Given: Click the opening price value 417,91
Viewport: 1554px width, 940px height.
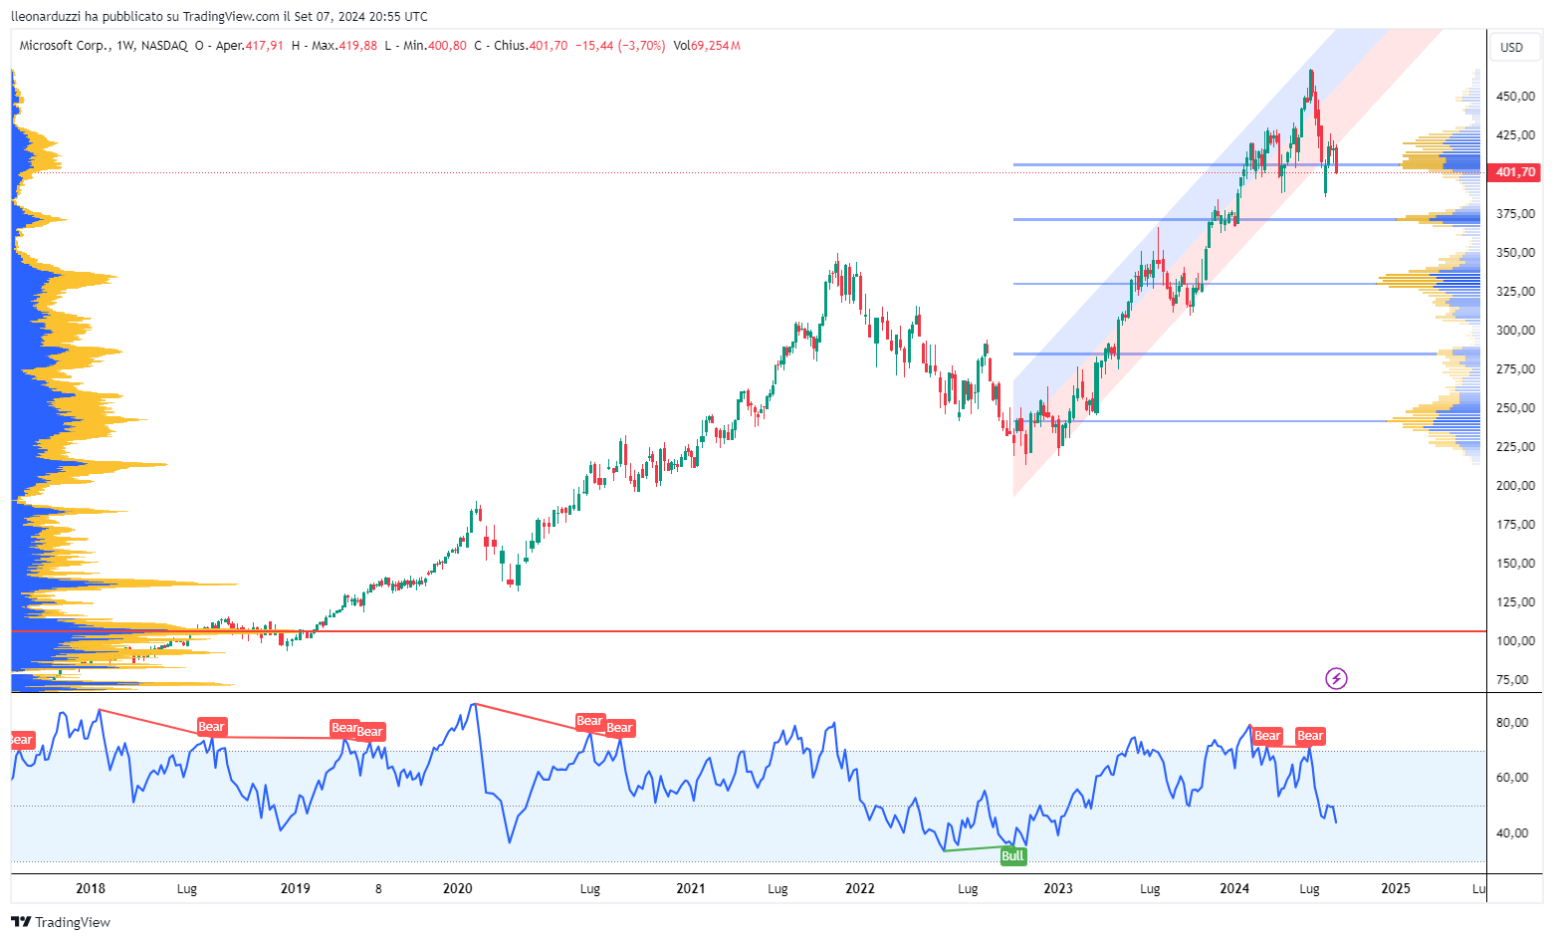Looking at the screenshot, I should pos(265,46).
